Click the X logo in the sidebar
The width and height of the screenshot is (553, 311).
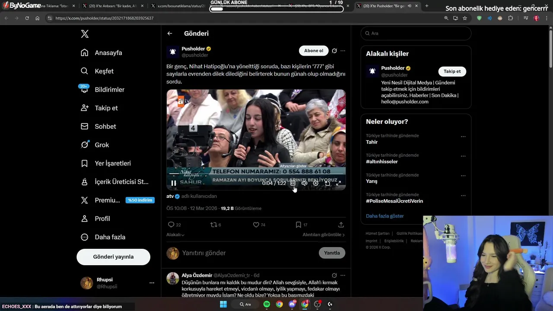85,34
